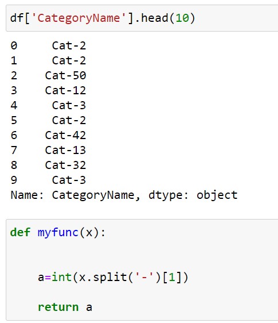Click the 'def myfunc(x):' line
The image size is (278, 323).
click(x=58, y=233)
